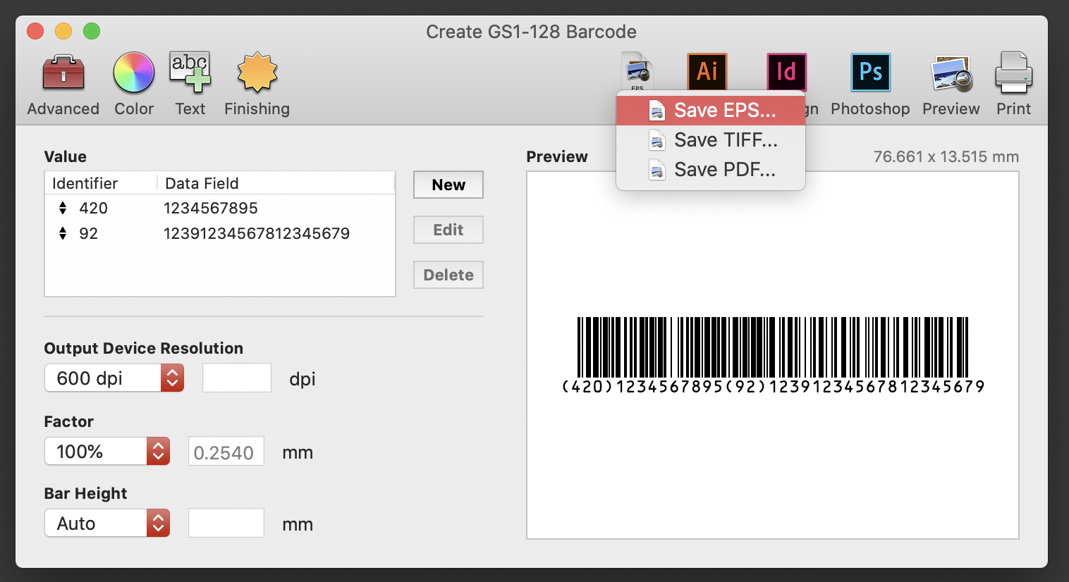Choose Save PDF... from the menu
This screenshot has height=582, width=1069.
(x=711, y=169)
